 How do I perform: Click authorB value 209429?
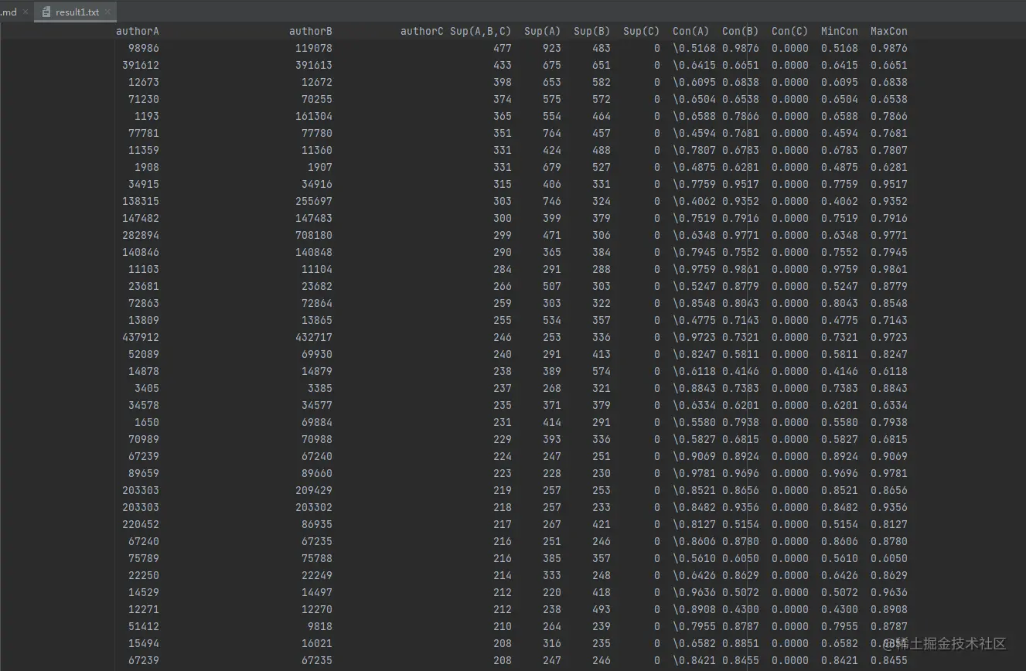(314, 490)
